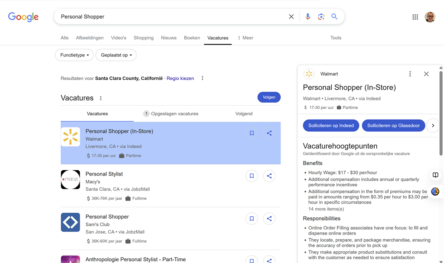
Task: Click the job panel vertical scrollbar
Action: click(441, 113)
